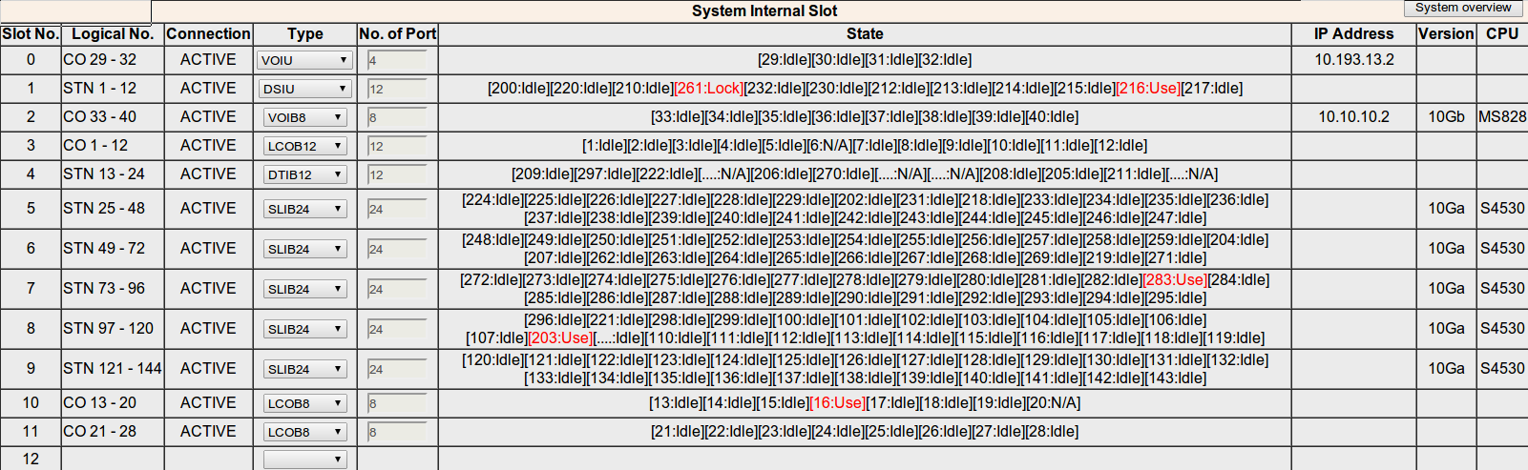Open the VOIU type dropdown for slot 0

304,60
